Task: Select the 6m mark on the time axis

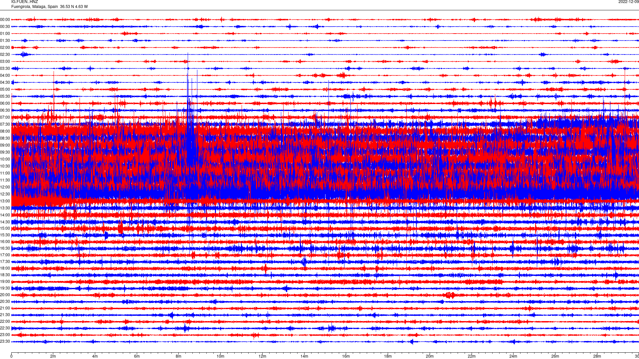Action: [x=137, y=356]
